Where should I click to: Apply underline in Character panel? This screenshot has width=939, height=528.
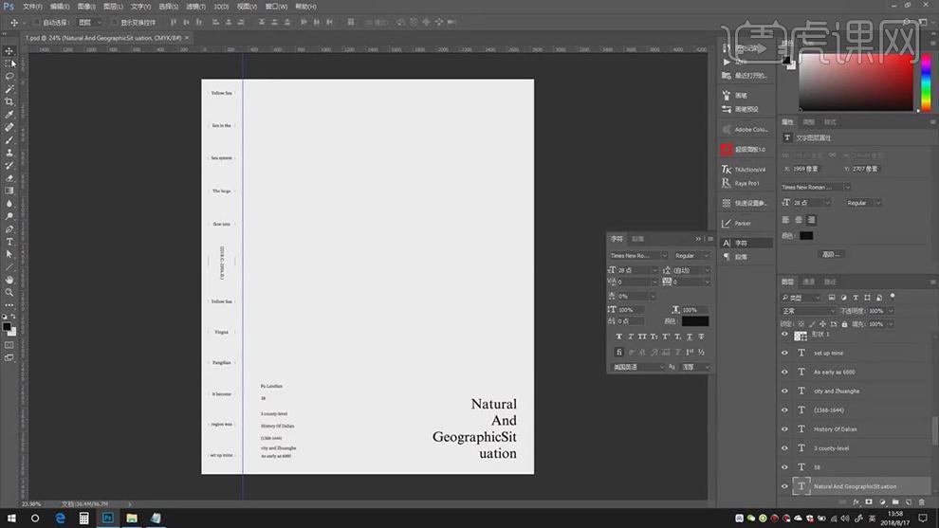690,337
